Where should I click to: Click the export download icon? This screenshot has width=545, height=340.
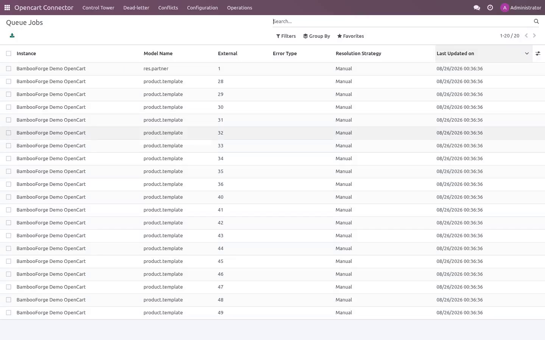point(12,36)
